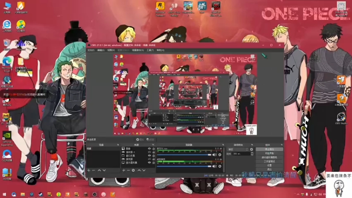This screenshot has height=198, width=352.
Task: Open source properties gear in sources toolbar
Action: pos(133,170)
